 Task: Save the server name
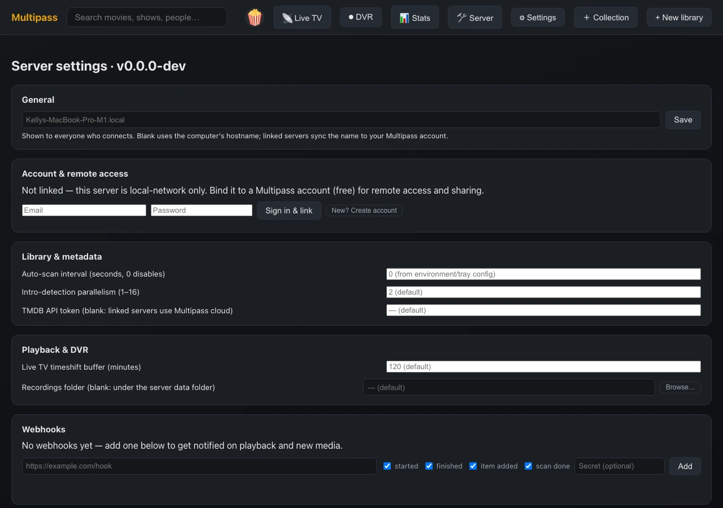pyautogui.click(x=683, y=120)
